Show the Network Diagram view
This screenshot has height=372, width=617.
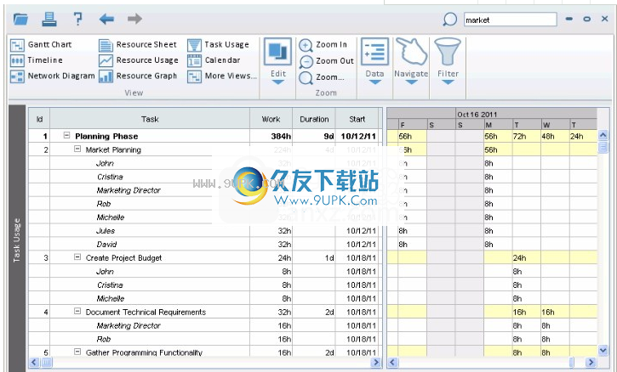(x=52, y=76)
